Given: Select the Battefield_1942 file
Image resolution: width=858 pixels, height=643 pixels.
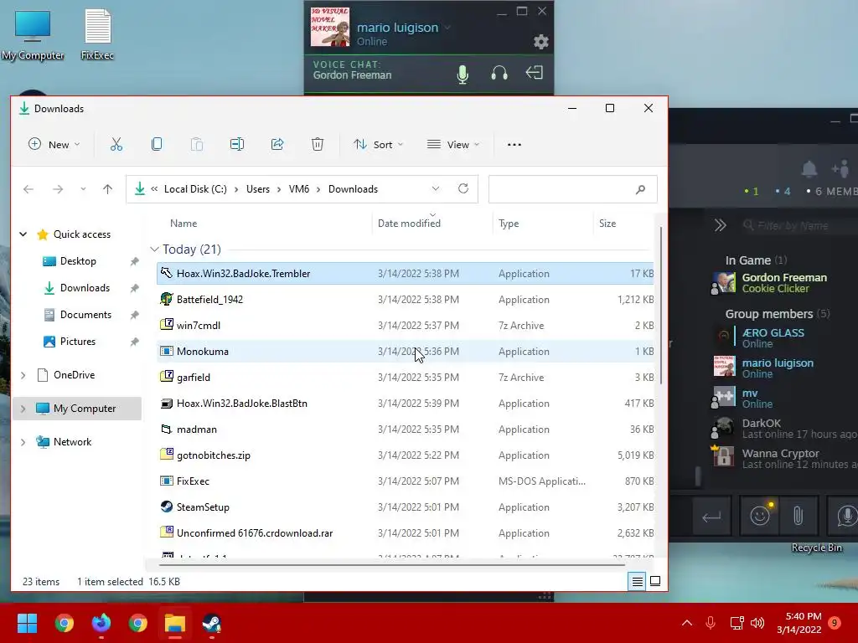Looking at the screenshot, I should click(406, 300).
